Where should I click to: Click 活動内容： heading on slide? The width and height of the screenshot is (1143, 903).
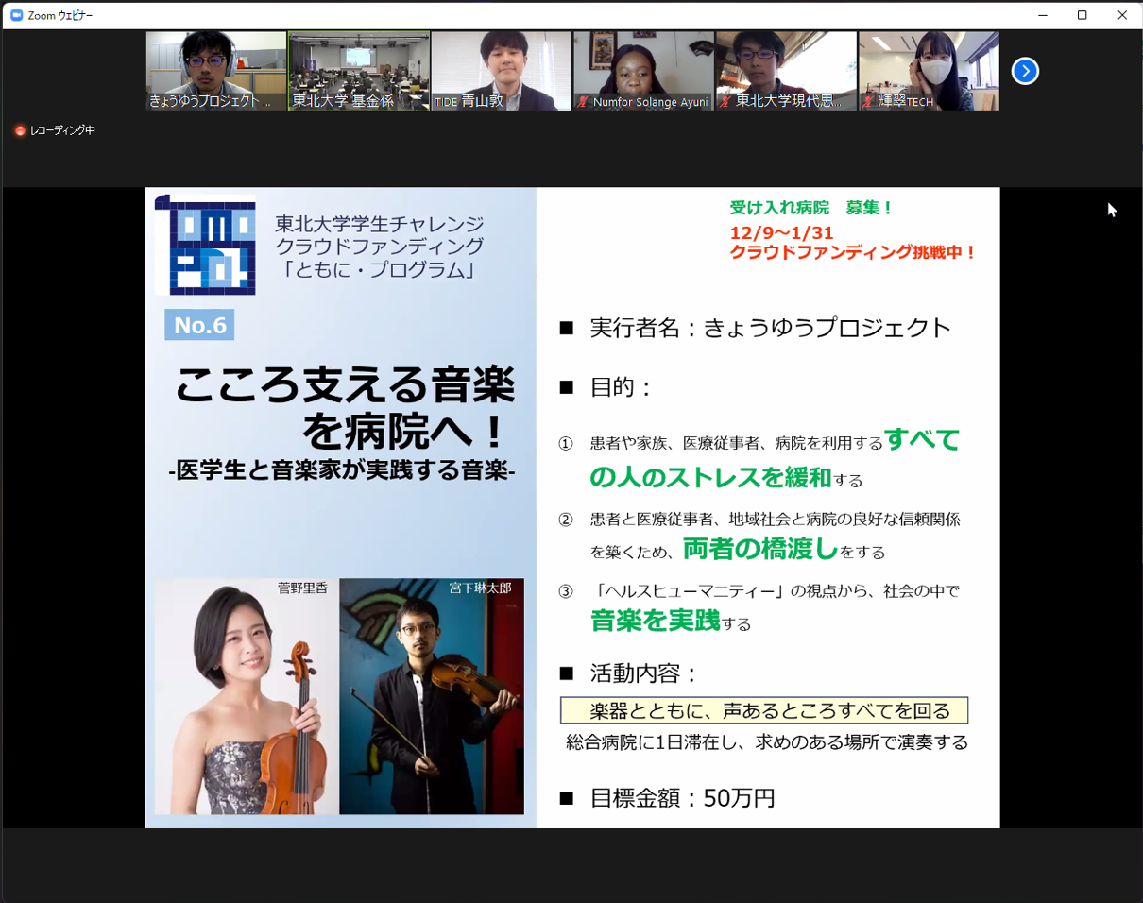pyautogui.click(x=643, y=673)
